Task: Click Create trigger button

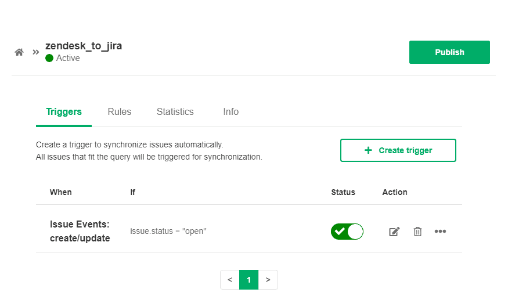Action: click(x=398, y=150)
